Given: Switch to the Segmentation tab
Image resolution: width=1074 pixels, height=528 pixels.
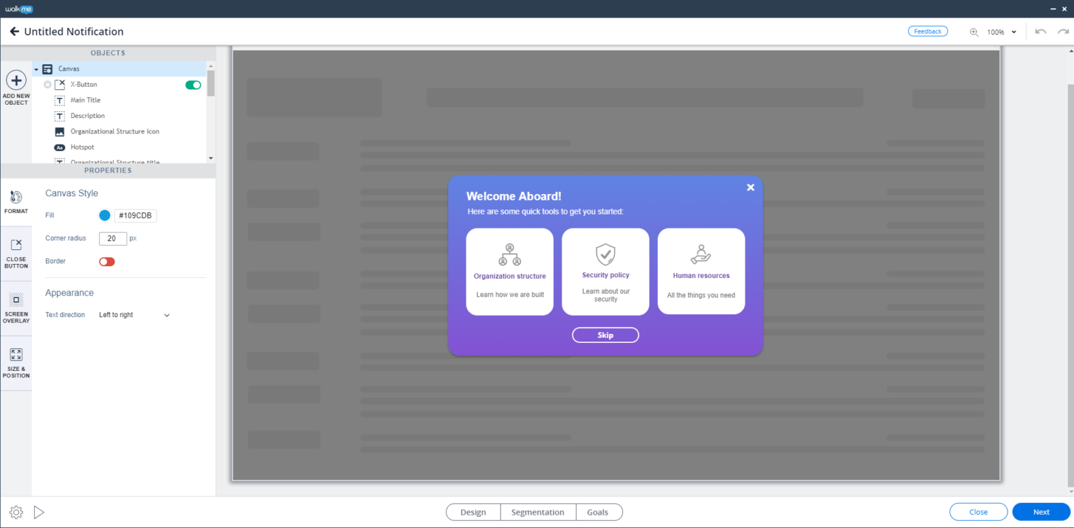Looking at the screenshot, I should tap(538, 512).
